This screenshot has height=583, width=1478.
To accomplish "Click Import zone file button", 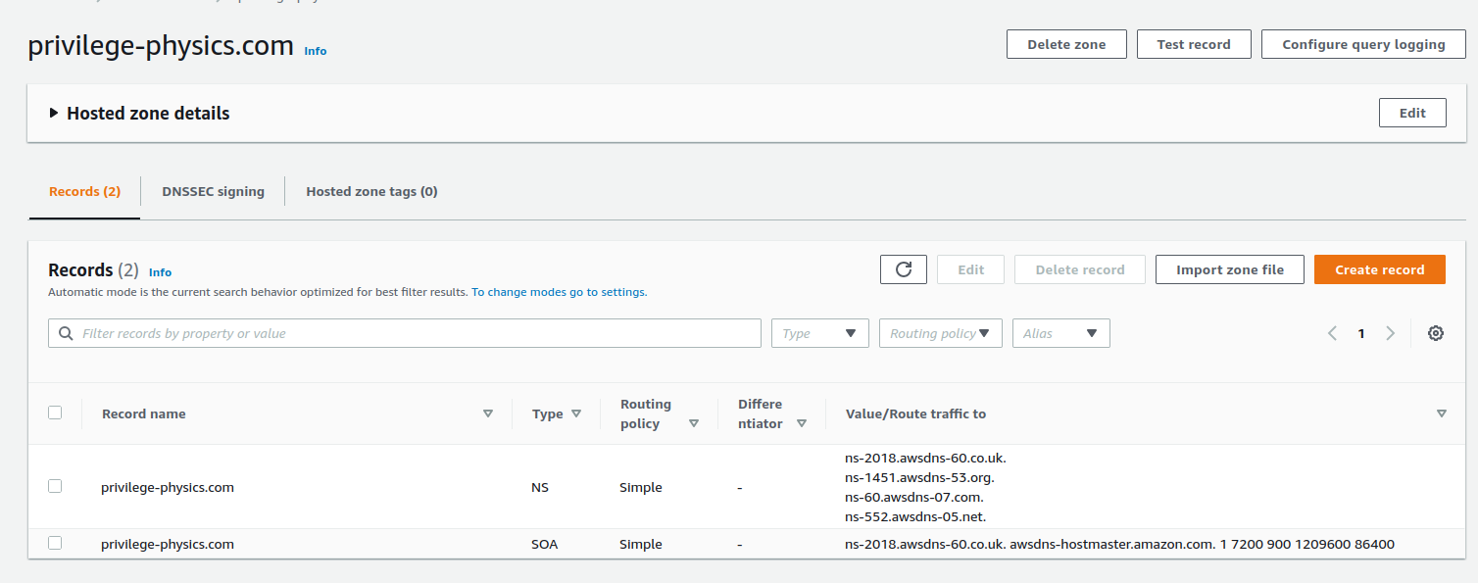I will click(1230, 269).
